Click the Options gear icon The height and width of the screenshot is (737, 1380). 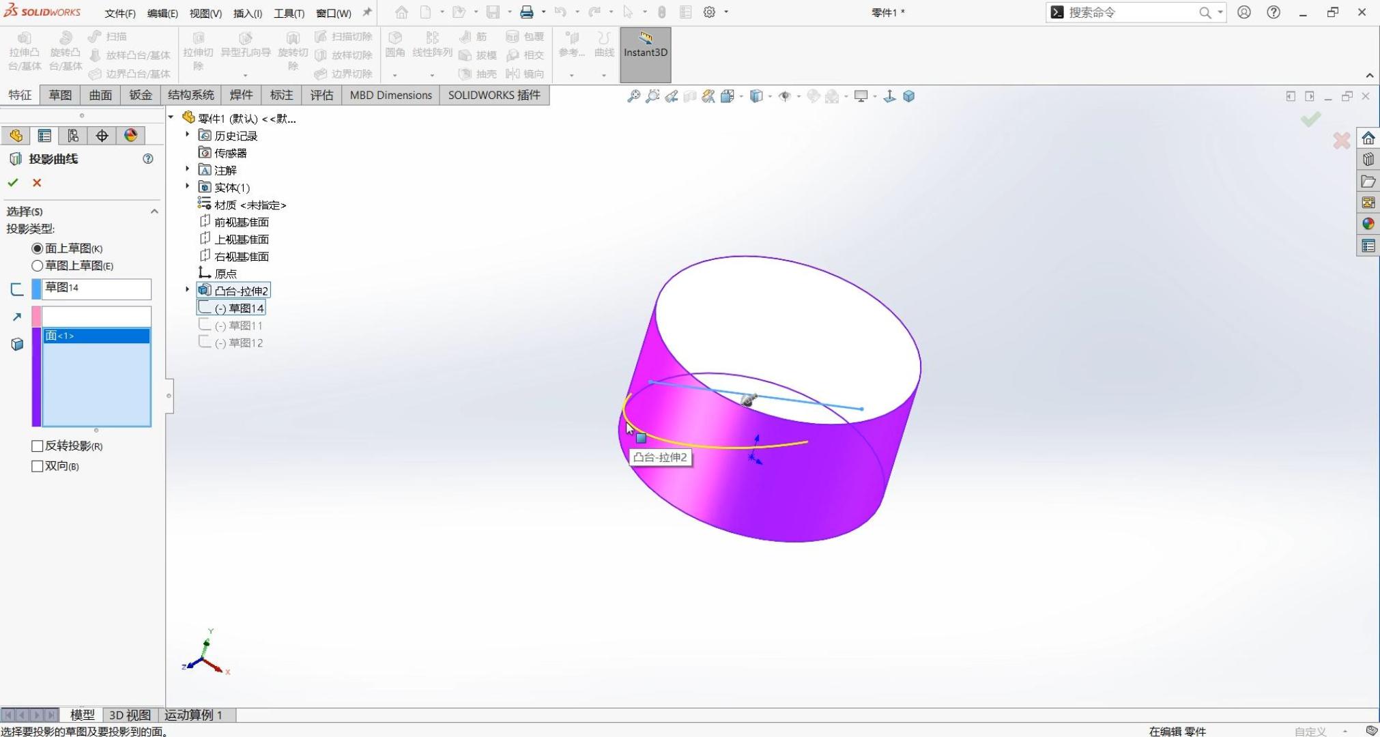pos(709,12)
